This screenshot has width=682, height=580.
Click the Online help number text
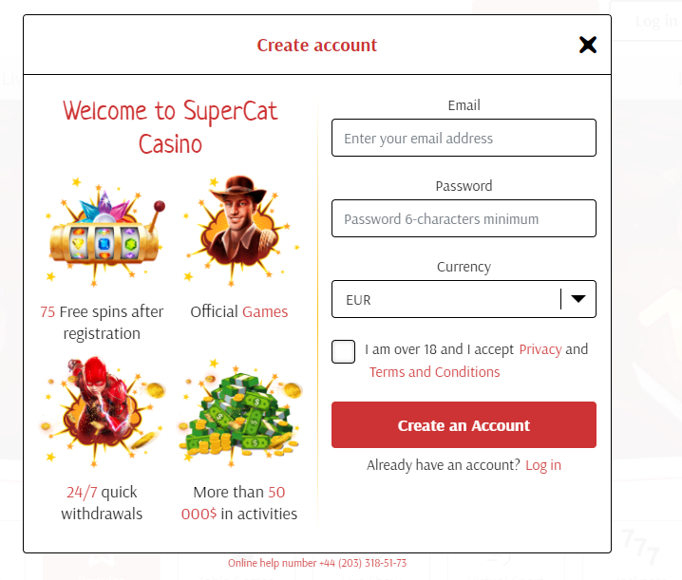coord(317,563)
